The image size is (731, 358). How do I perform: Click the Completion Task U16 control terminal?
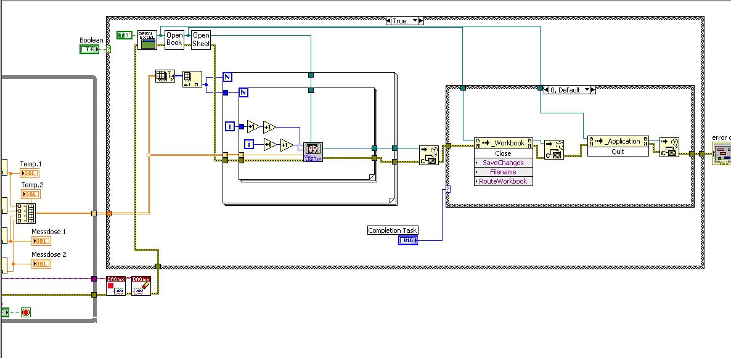point(408,240)
